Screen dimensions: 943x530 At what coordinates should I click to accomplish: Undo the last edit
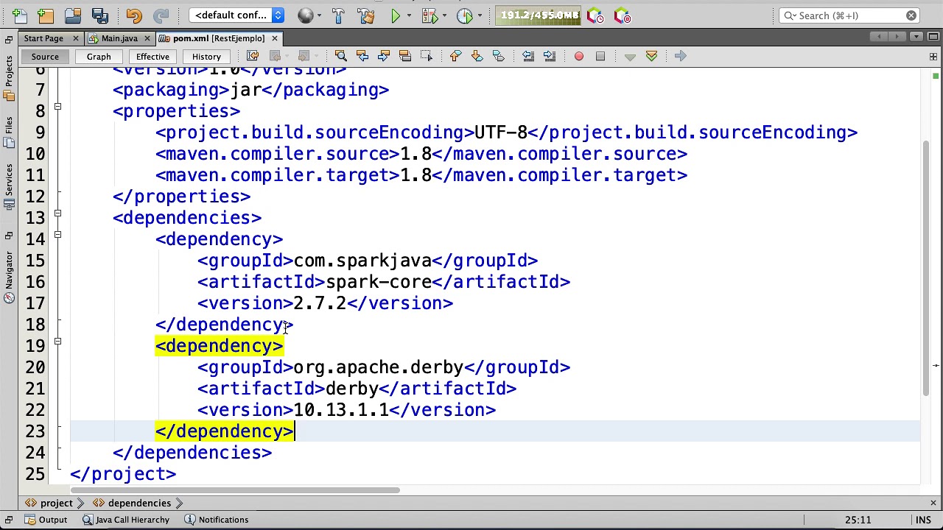coord(133,15)
